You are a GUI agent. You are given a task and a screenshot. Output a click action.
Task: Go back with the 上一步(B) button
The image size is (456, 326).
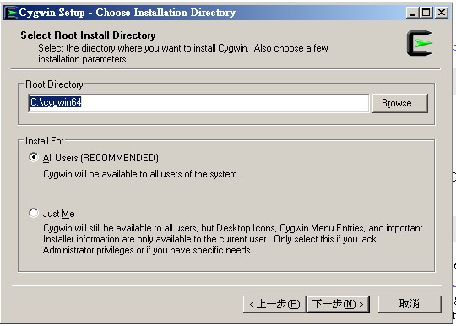click(x=274, y=304)
